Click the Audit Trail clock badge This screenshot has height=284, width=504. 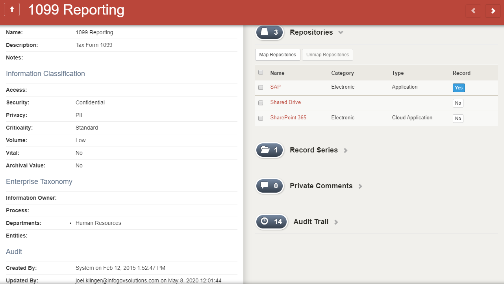click(x=272, y=222)
